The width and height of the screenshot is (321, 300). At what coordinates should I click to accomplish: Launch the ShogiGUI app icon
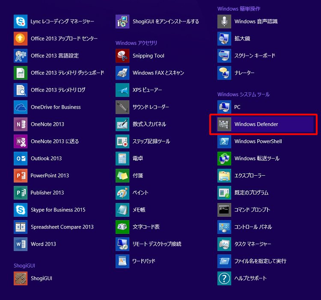(x=21, y=278)
